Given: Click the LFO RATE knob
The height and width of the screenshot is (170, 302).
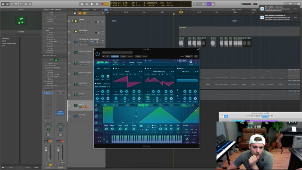Looking at the screenshot, I should tap(160, 129).
